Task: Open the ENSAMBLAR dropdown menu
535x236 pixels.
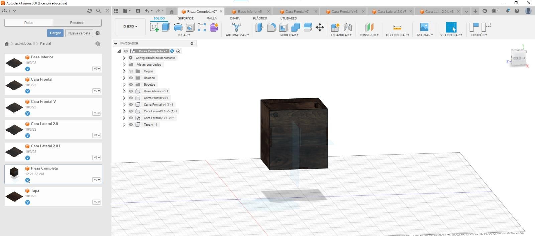Action: coord(341,35)
